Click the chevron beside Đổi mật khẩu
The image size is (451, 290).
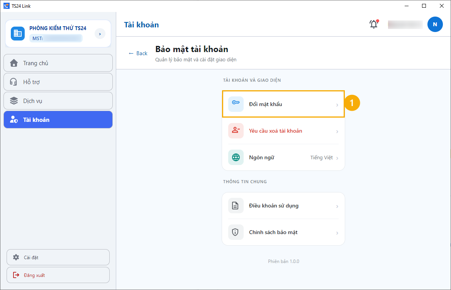(337, 105)
